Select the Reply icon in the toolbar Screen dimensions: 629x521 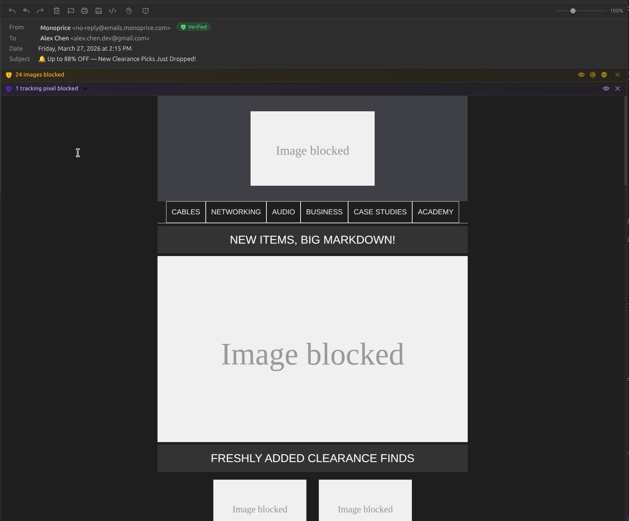tap(12, 11)
